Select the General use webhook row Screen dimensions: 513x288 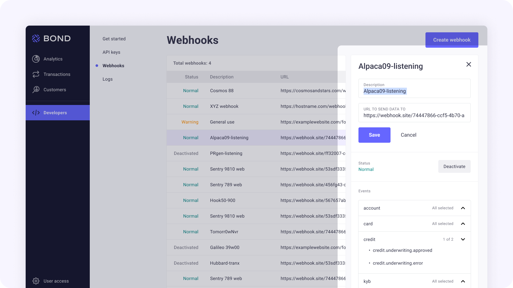(x=256, y=122)
